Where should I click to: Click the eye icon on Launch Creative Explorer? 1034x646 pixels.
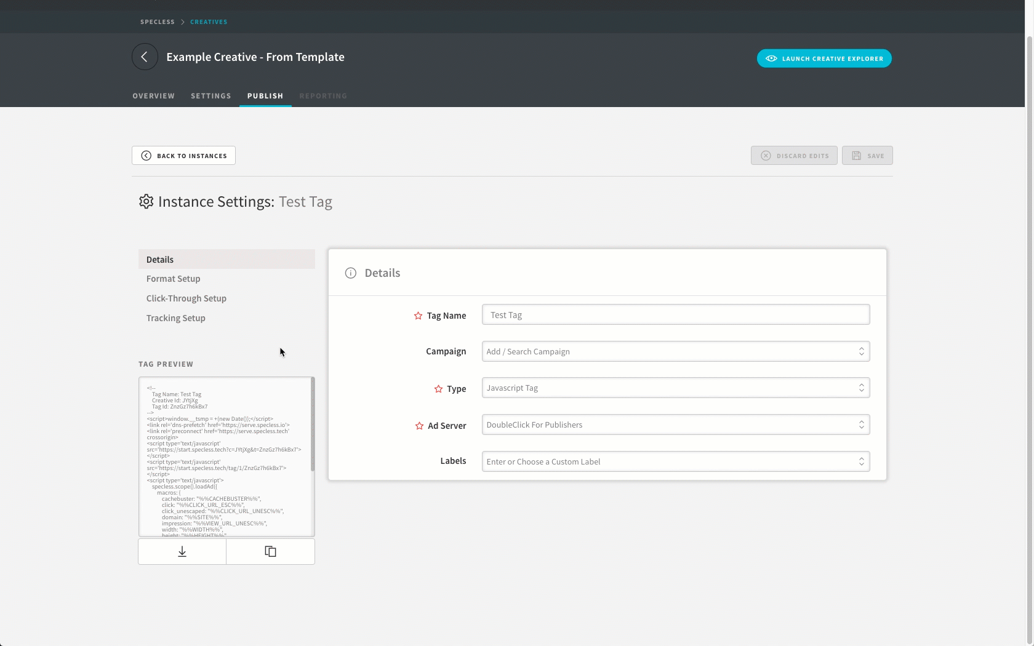(771, 58)
